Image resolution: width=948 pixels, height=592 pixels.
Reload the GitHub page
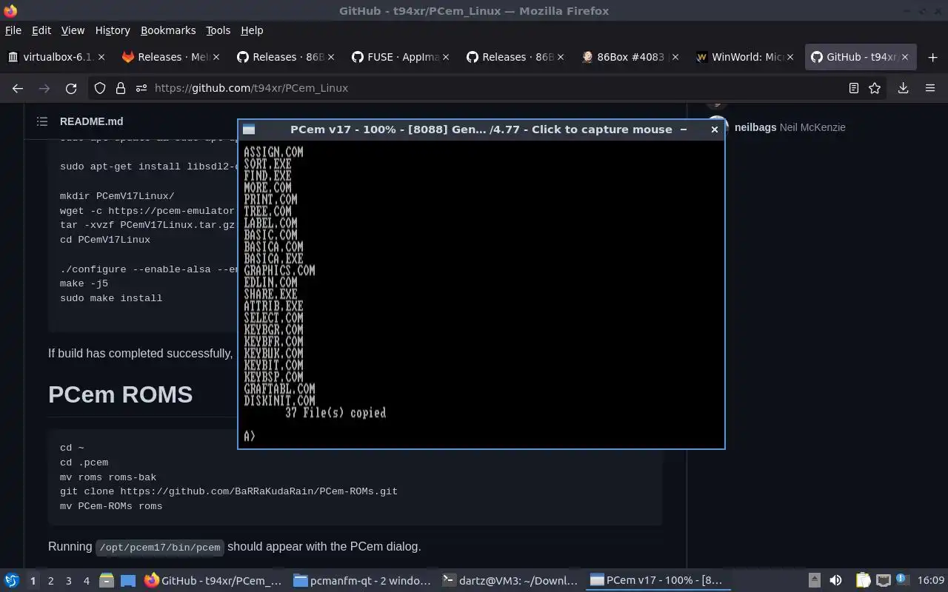coord(71,88)
